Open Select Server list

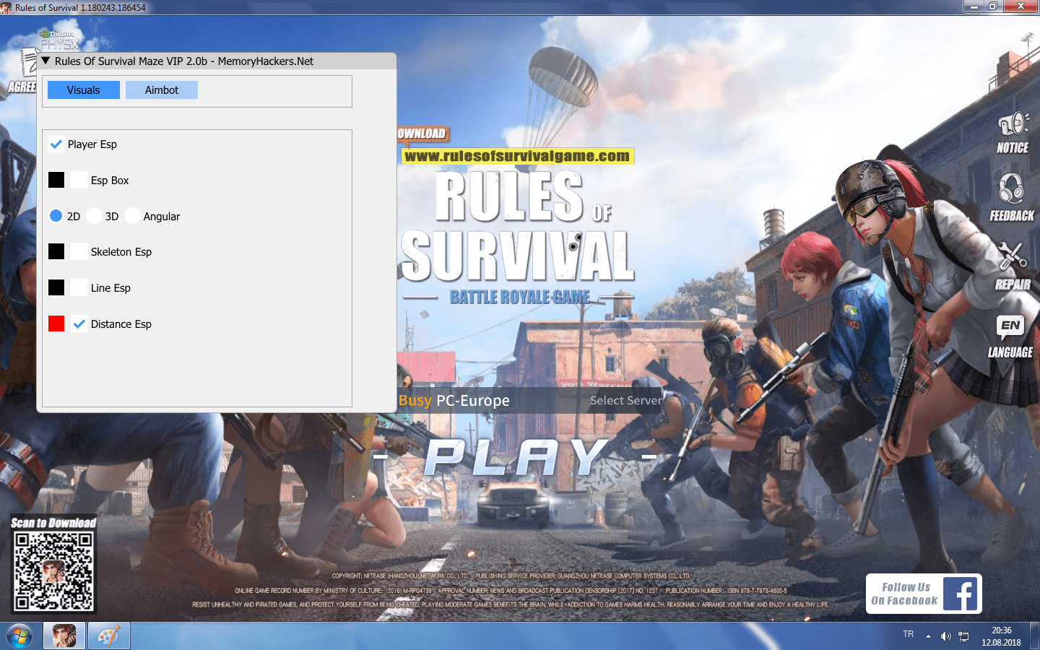pos(625,400)
